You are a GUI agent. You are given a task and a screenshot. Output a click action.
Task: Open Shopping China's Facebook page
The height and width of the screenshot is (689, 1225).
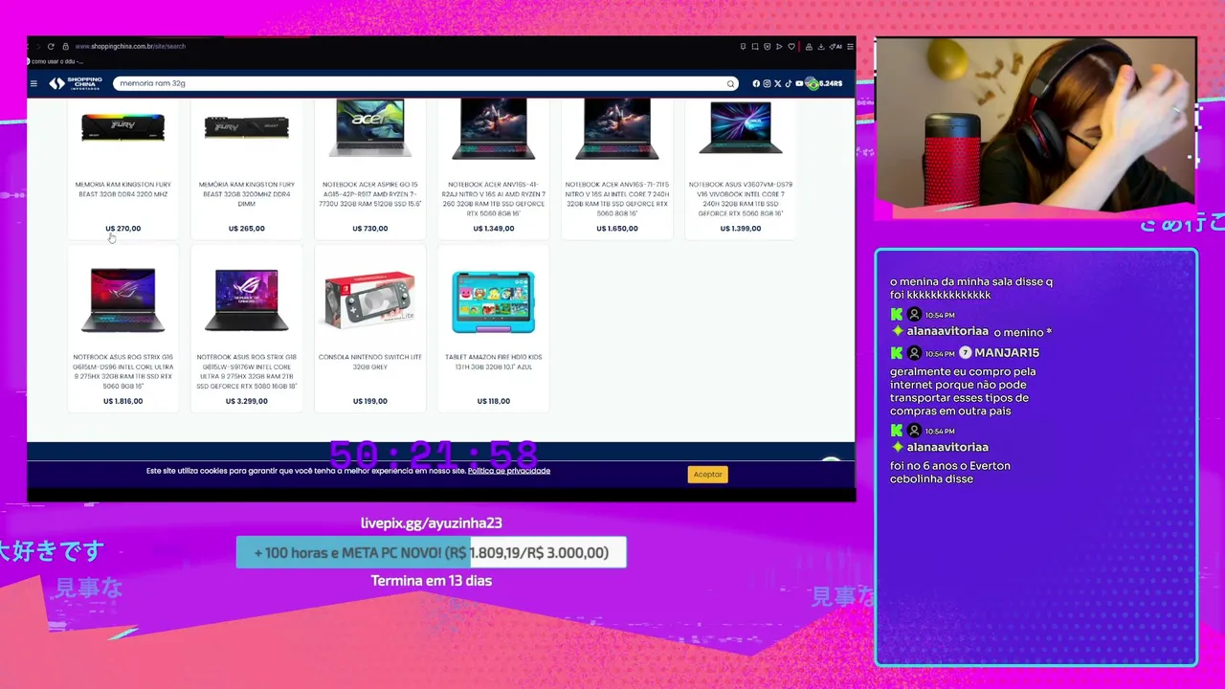[x=756, y=83]
